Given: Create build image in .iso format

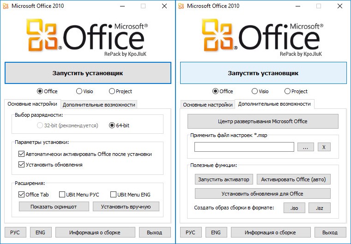Looking at the screenshot, I should (294, 208).
